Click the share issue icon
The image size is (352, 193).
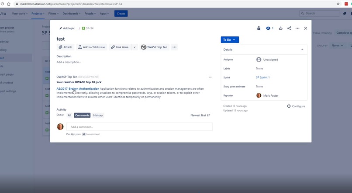tap(289, 28)
